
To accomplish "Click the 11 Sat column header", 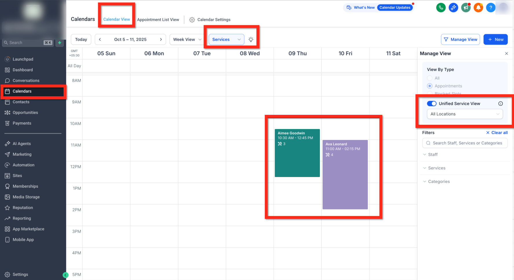I will (393, 53).
